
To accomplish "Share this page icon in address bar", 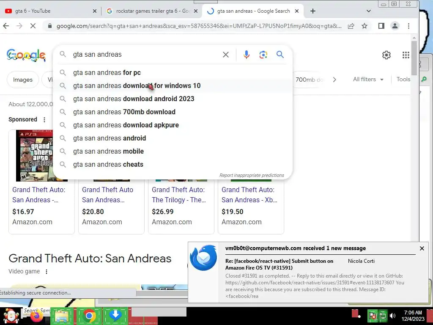I will (351, 26).
